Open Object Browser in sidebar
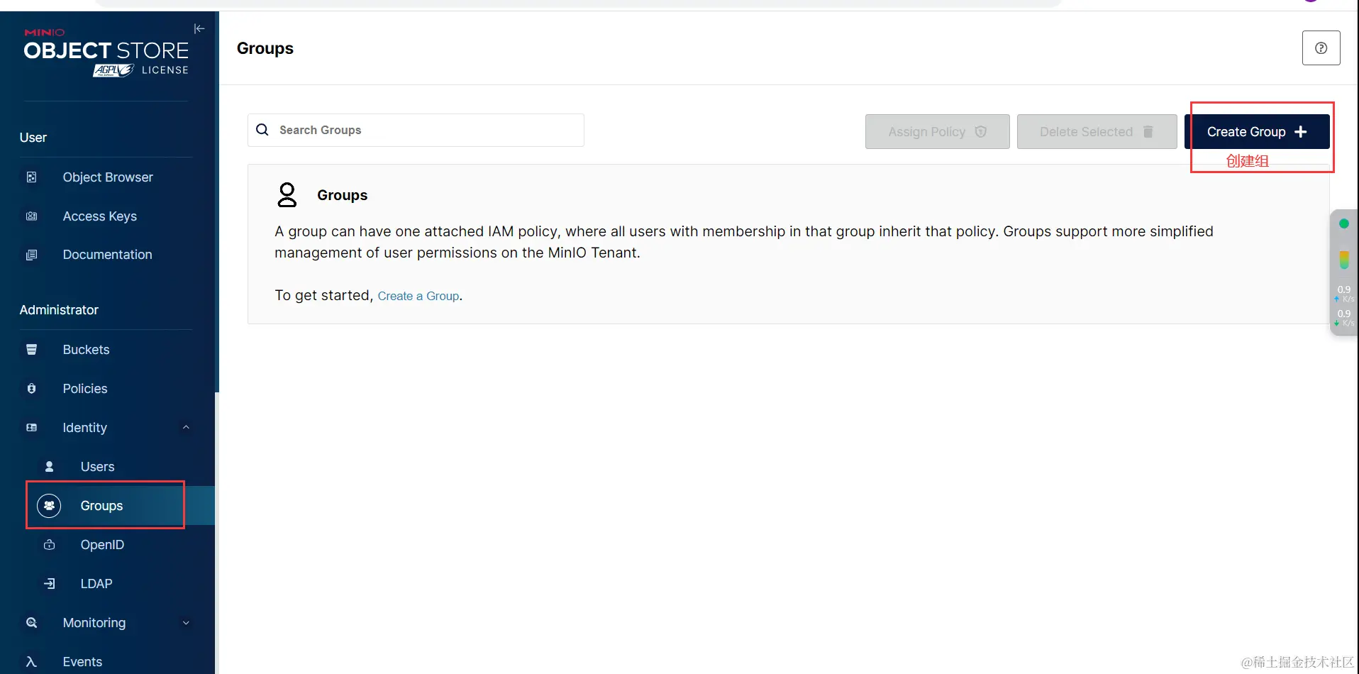The image size is (1359, 674). click(108, 177)
